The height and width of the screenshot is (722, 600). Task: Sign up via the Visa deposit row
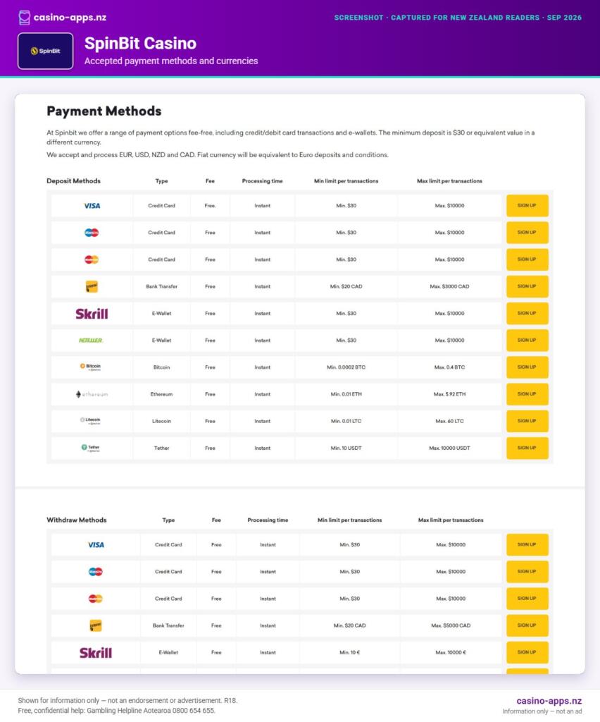click(527, 205)
